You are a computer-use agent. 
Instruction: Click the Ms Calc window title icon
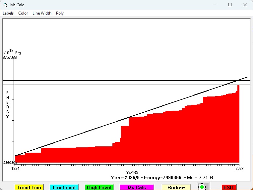tap(6, 5)
